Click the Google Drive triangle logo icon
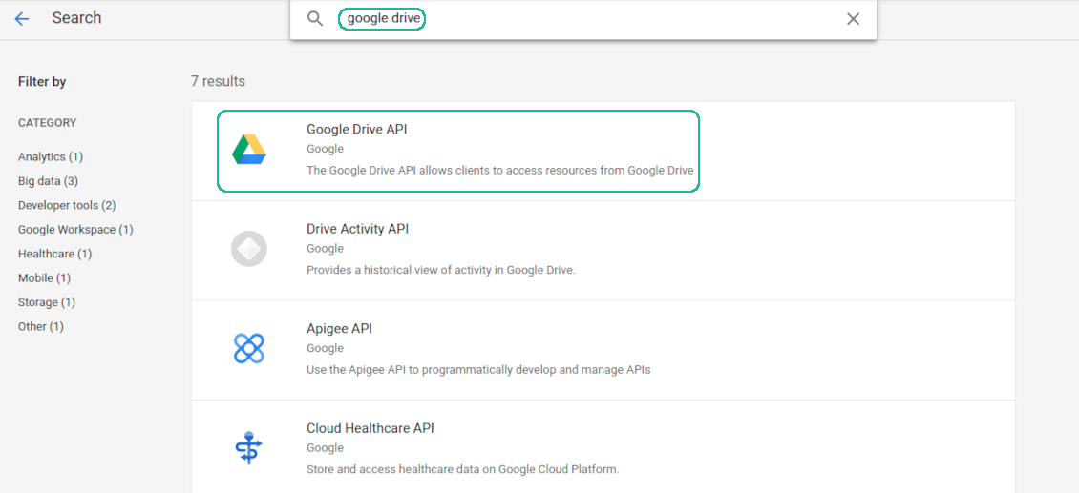This screenshot has width=1079, height=493. point(249,150)
